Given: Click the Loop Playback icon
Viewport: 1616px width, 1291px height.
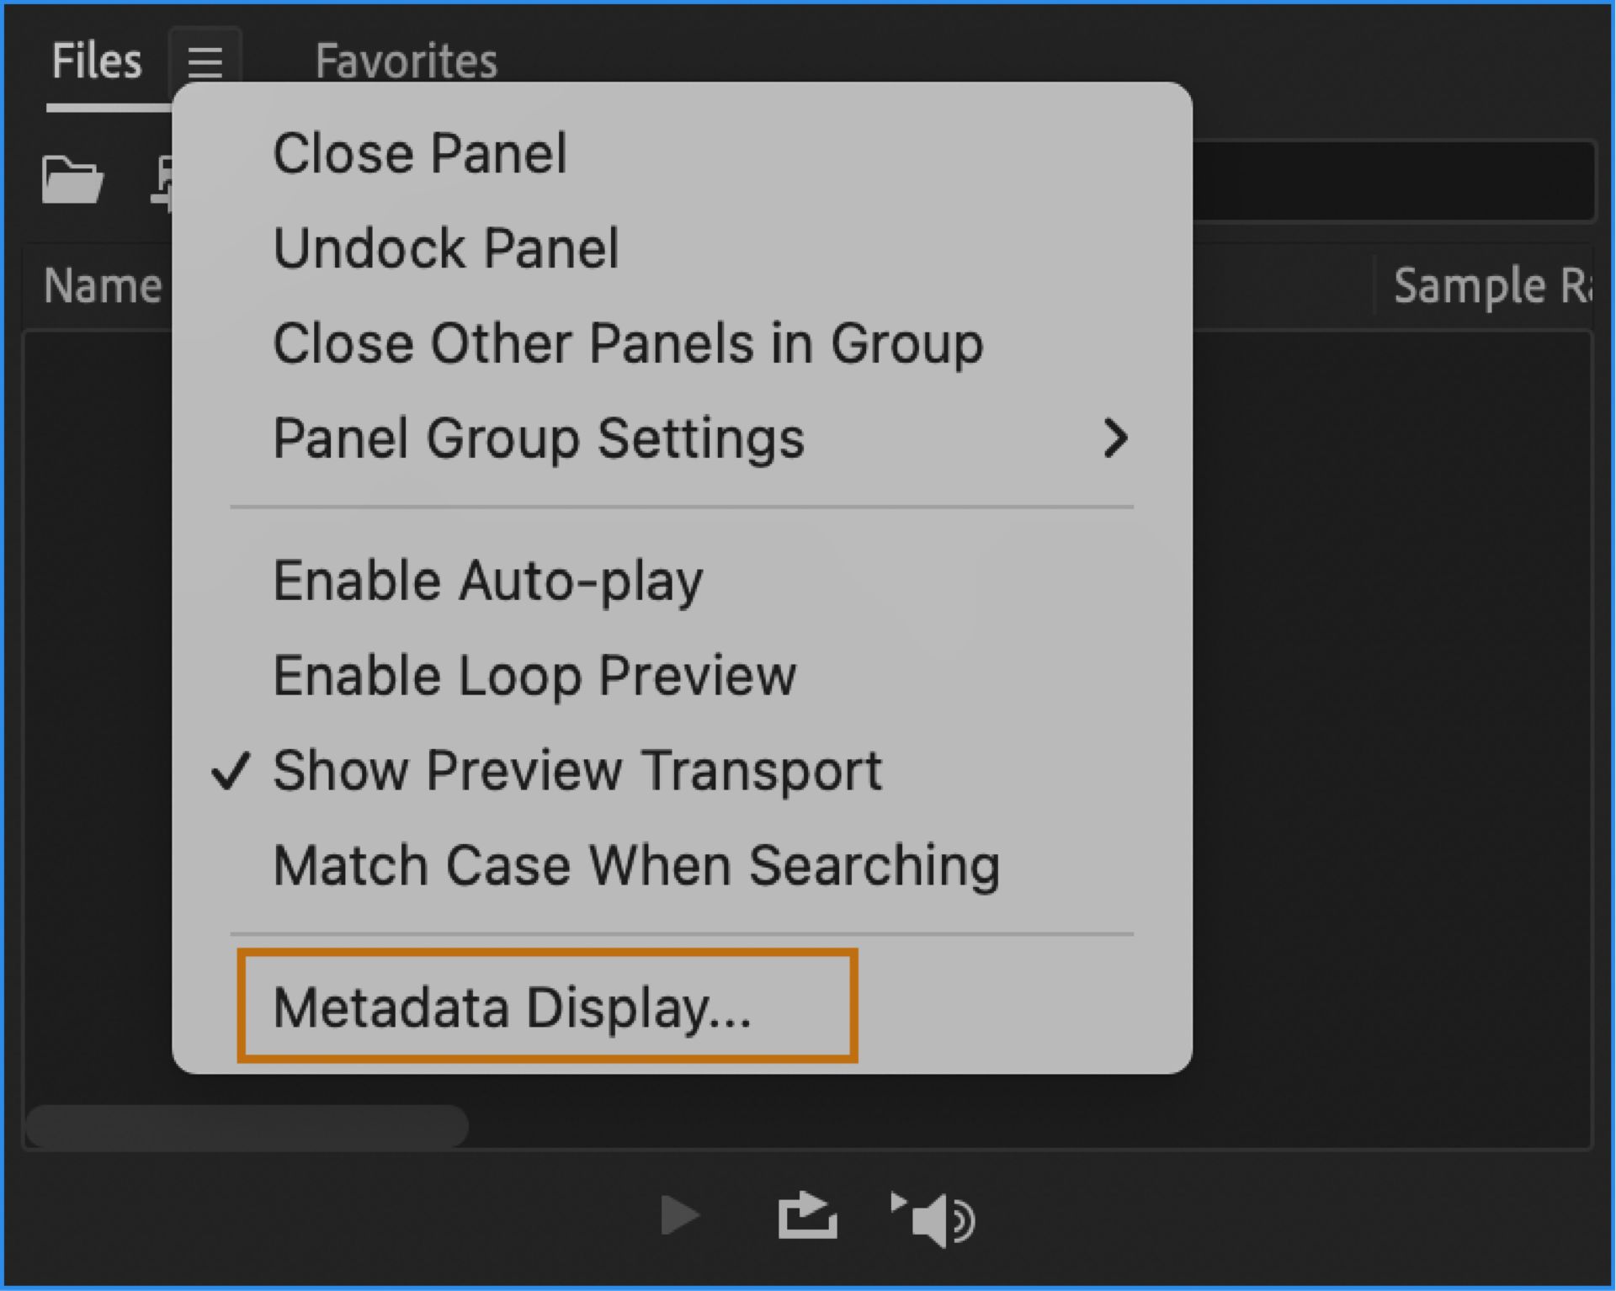Looking at the screenshot, I should (x=806, y=1216).
